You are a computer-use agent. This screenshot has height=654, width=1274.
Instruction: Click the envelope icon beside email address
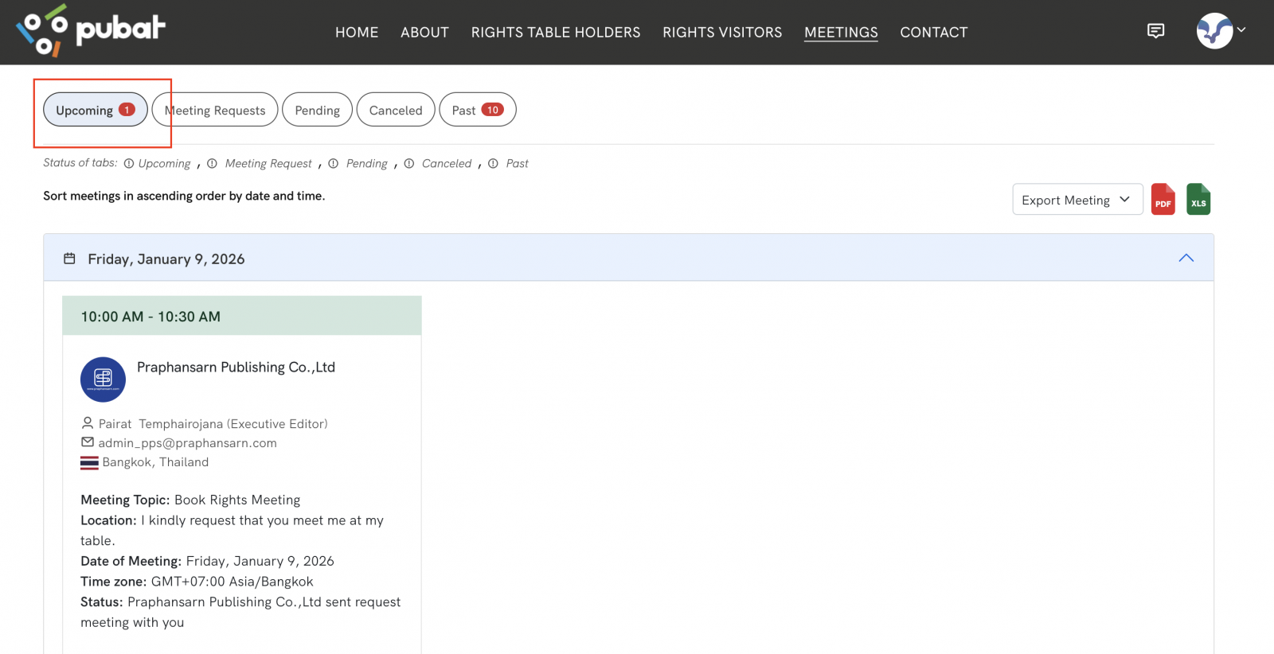(88, 442)
